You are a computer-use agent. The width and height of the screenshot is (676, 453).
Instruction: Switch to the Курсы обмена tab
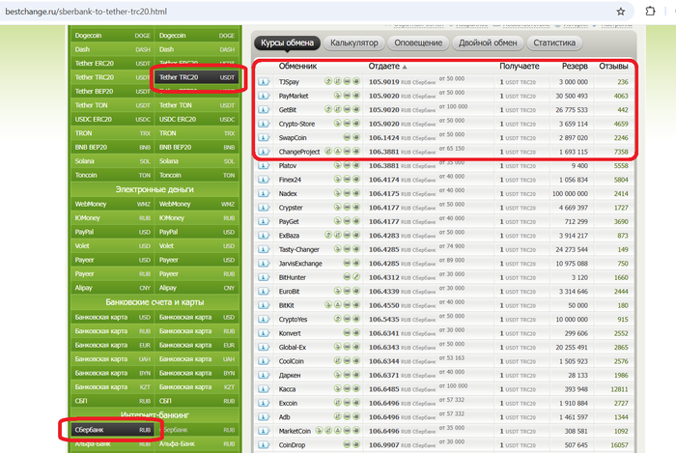pyautogui.click(x=287, y=42)
